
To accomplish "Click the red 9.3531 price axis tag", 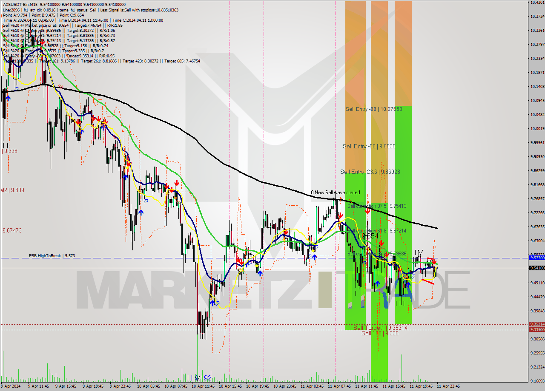I will pyautogui.click(x=536, y=324).
